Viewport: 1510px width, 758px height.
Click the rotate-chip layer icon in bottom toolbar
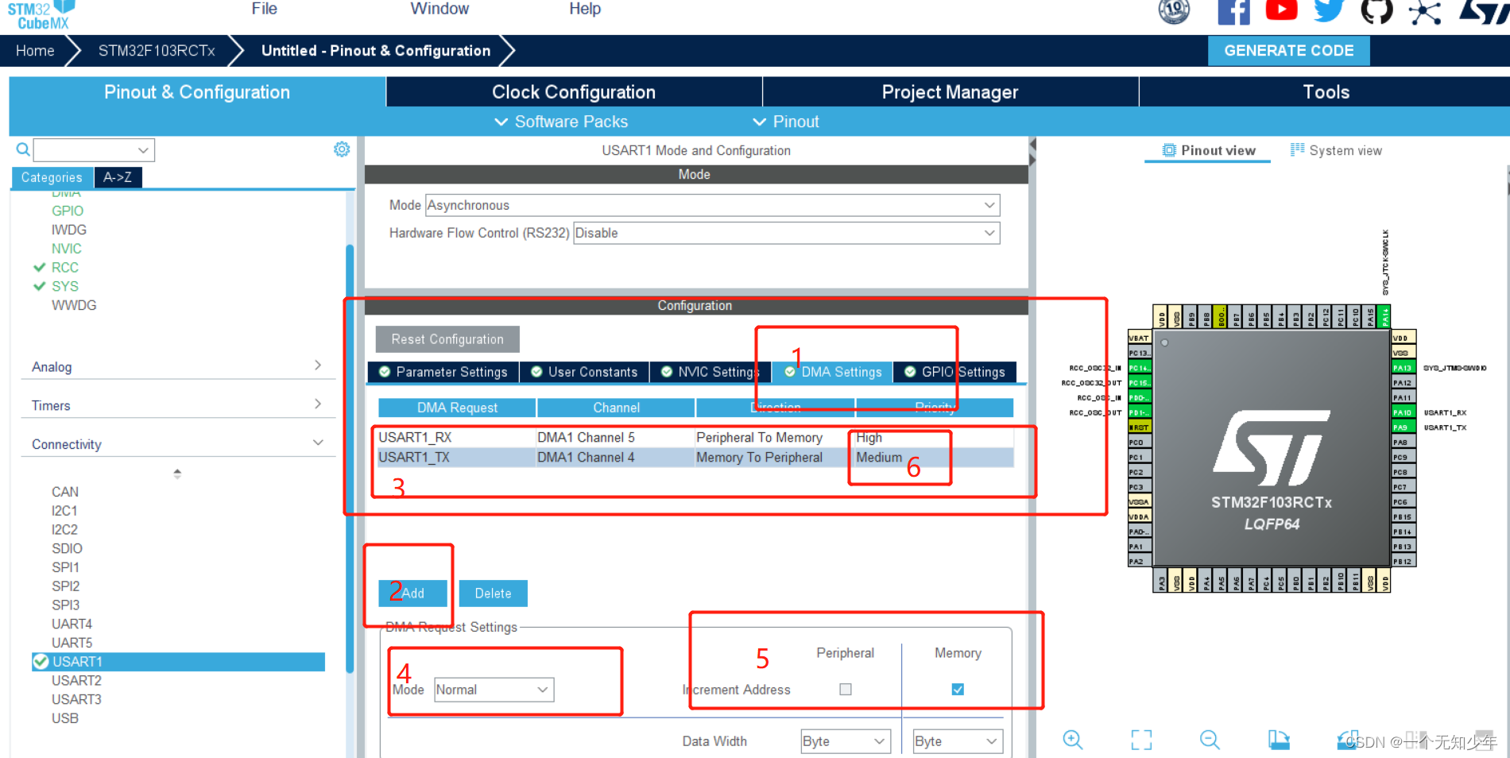click(1279, 740)
